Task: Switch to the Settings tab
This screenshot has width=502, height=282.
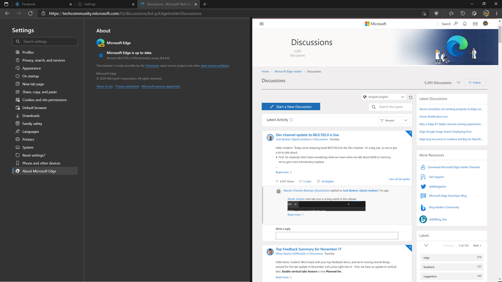Action: click(106, 4)
